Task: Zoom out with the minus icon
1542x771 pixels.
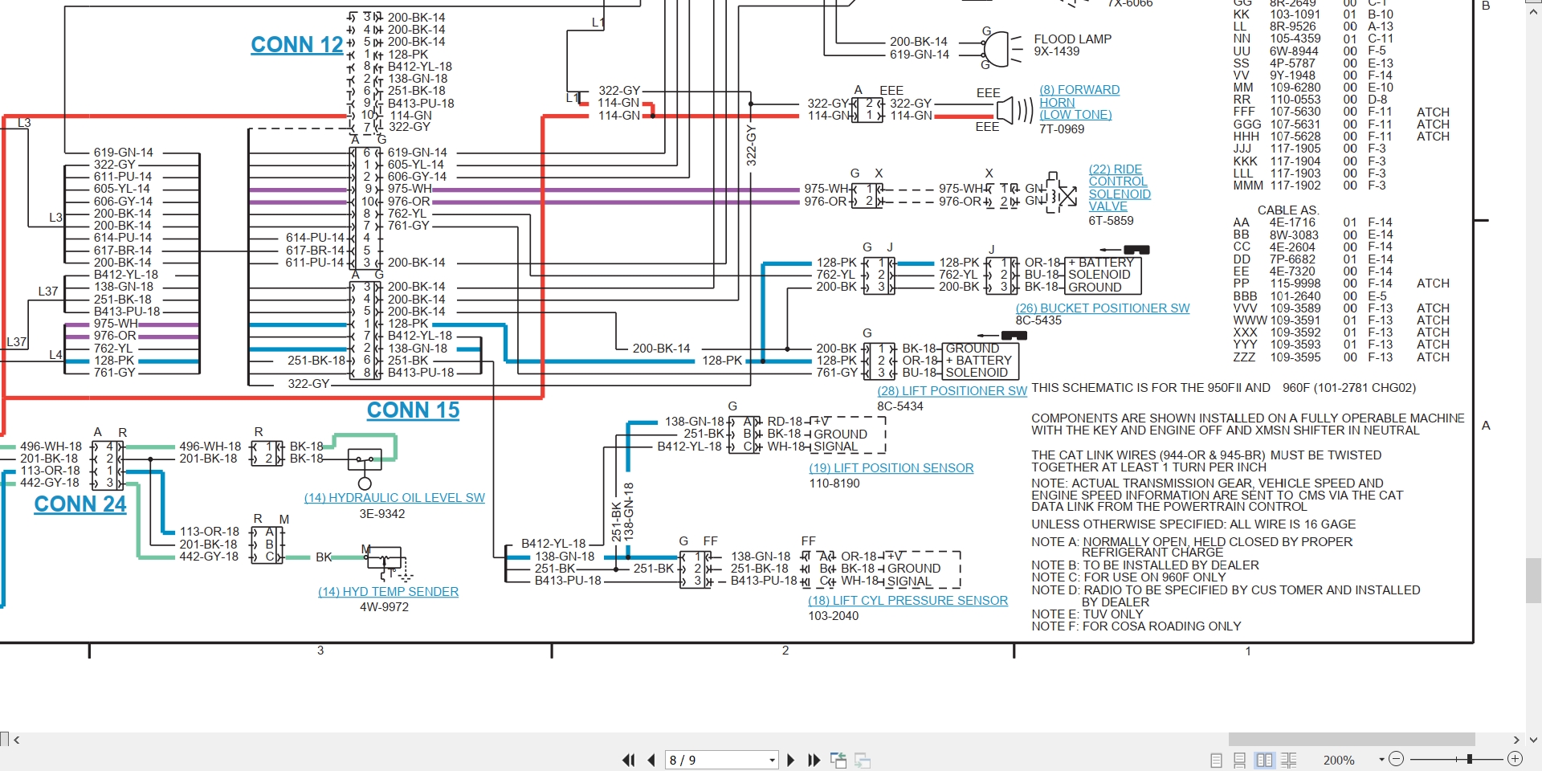Action: tap(1396, 759)
